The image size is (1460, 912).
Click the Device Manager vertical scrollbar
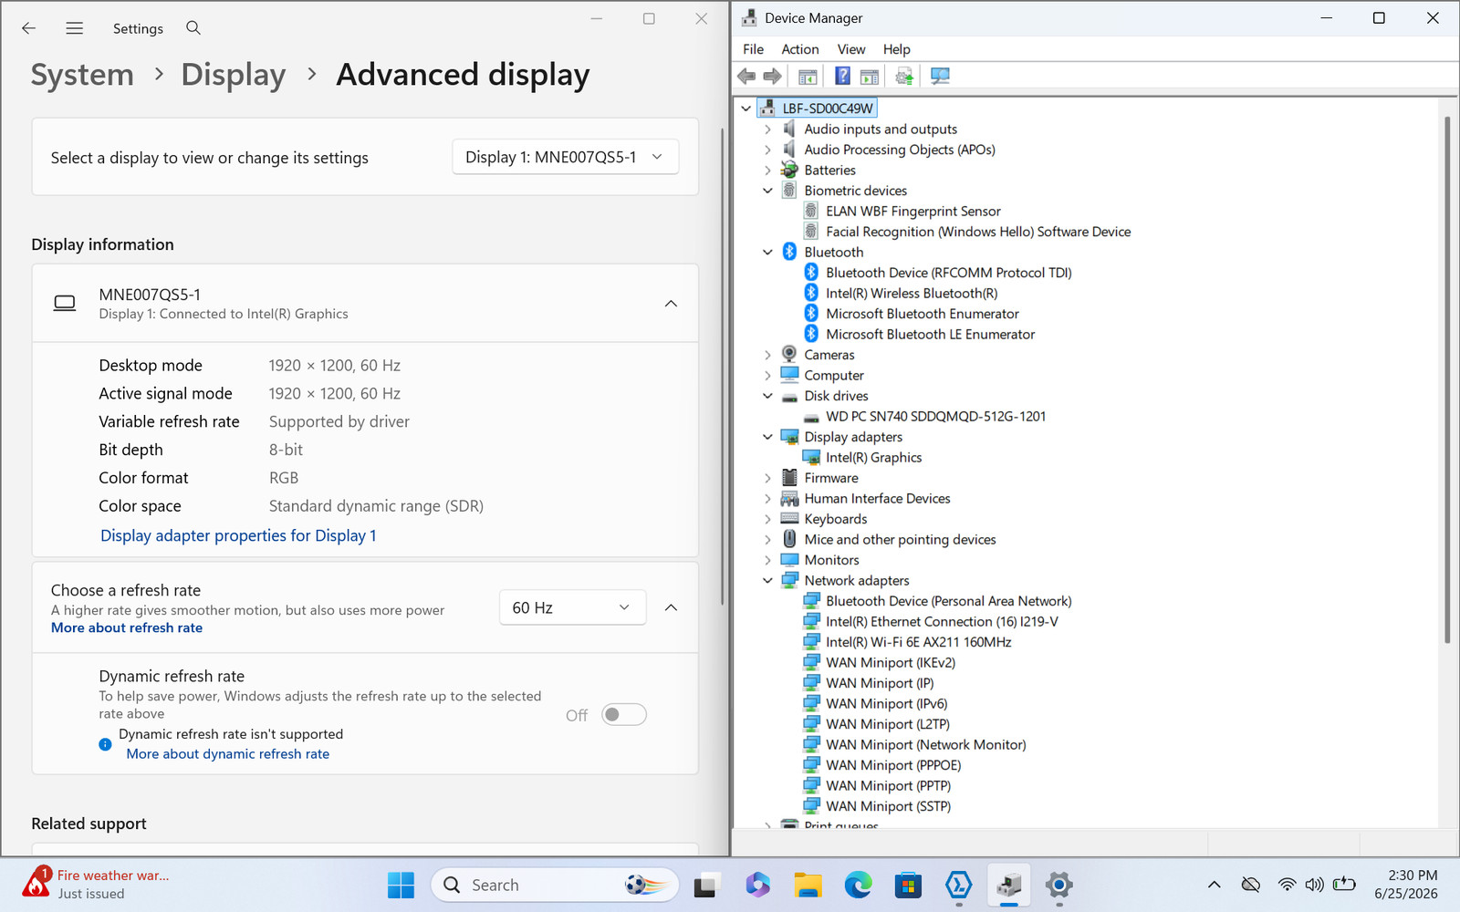pyautogui.click(x=1448, y=379)
